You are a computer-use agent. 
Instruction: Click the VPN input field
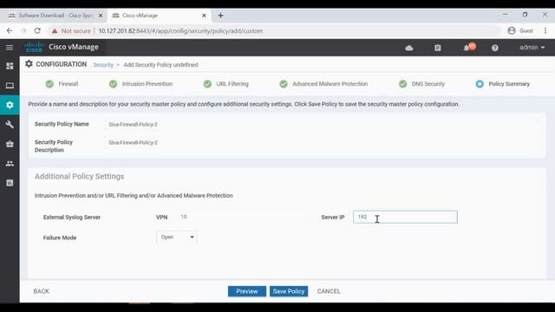coord(243,217)
